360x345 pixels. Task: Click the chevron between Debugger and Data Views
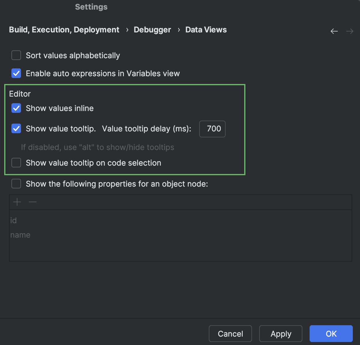tap(178, 30)
